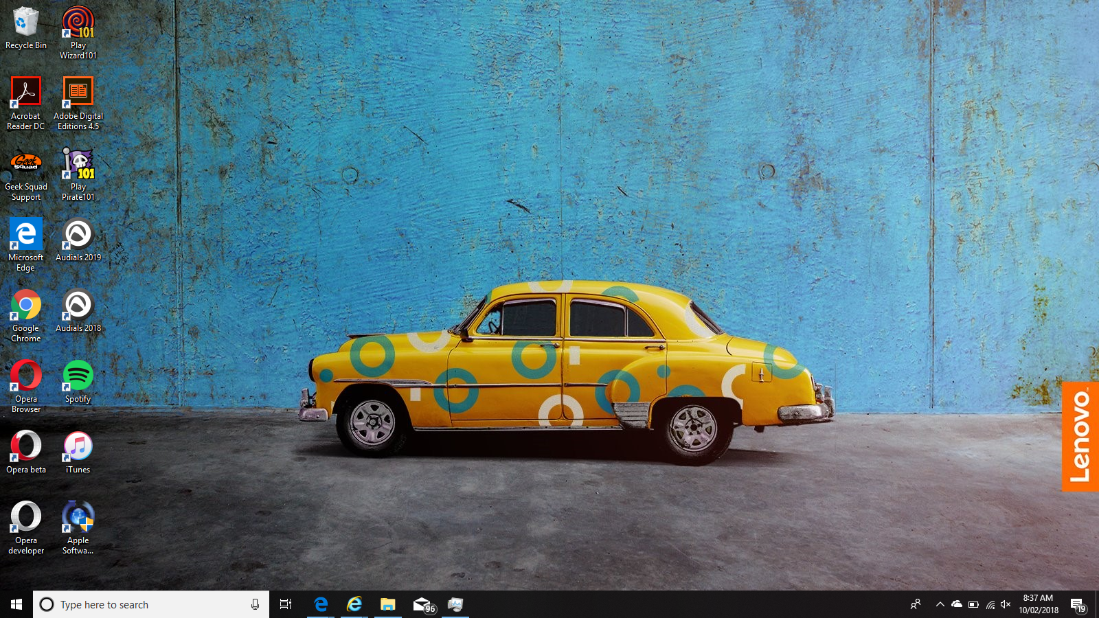Select the Opera Browser desktop icon
Viewport: 1099px width, 618px height.
click(x=26, y=387)
